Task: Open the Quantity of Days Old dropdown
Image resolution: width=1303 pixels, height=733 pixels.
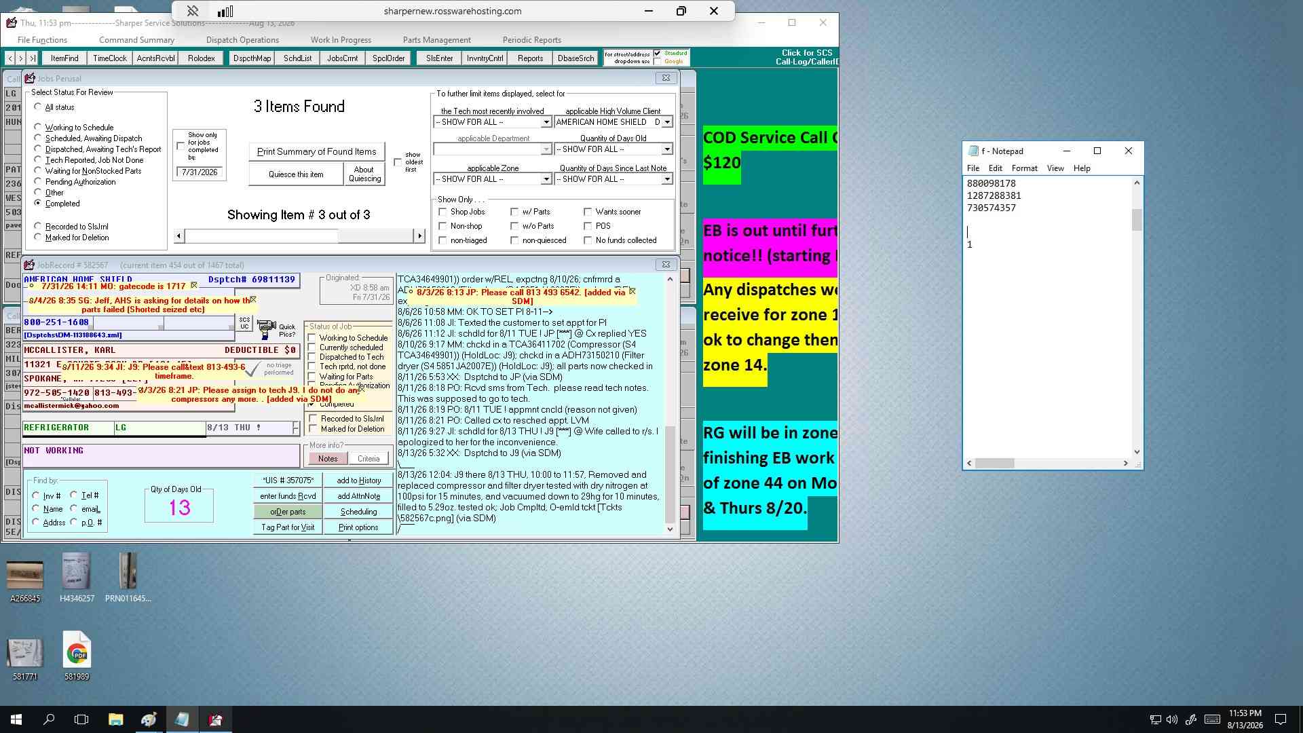Action: click(x=667, y=149)
